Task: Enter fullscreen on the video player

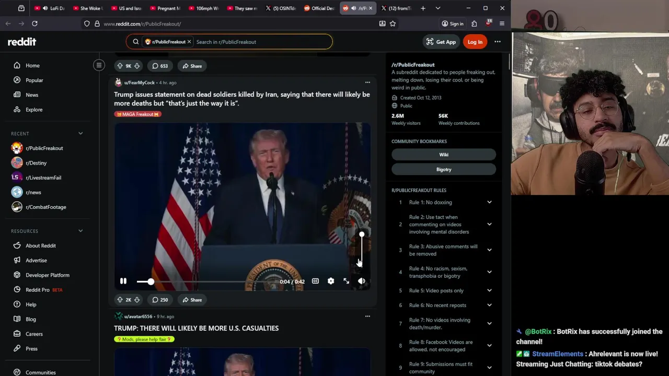Action: click(x=346, y=281)
